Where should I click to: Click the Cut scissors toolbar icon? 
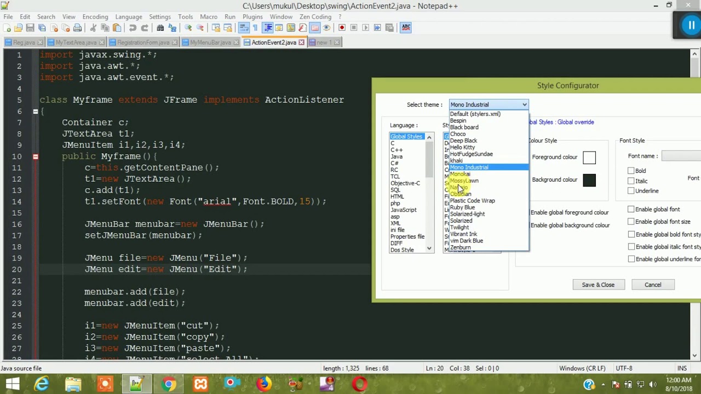point(93,27)
